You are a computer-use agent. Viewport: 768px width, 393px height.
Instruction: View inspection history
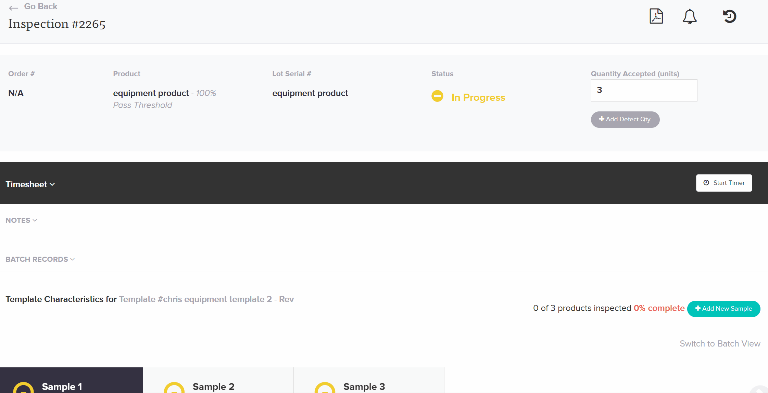coord(729,16)
